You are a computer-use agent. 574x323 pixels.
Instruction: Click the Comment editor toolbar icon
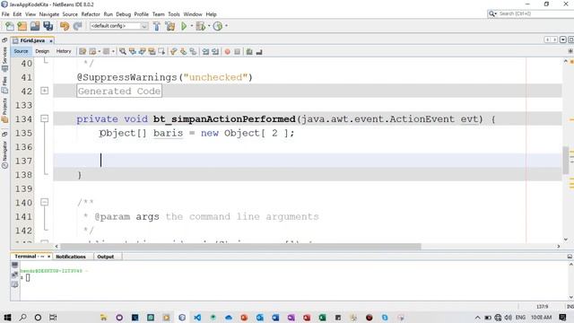(249, 52)
